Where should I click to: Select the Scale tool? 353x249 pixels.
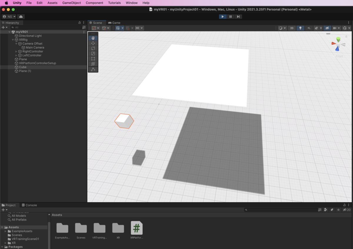coord(93,54)
